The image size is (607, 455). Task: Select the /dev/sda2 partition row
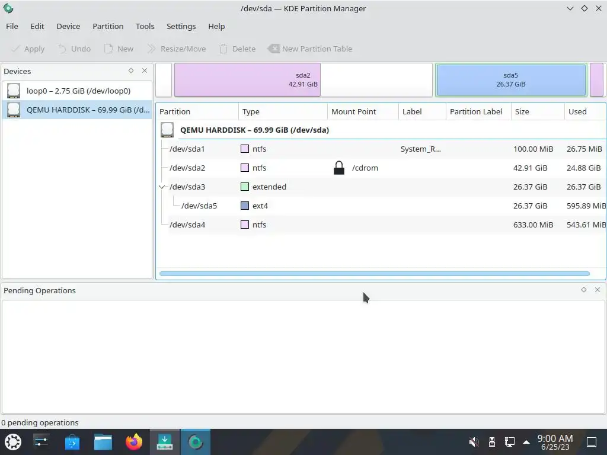[x=381, y=168]
